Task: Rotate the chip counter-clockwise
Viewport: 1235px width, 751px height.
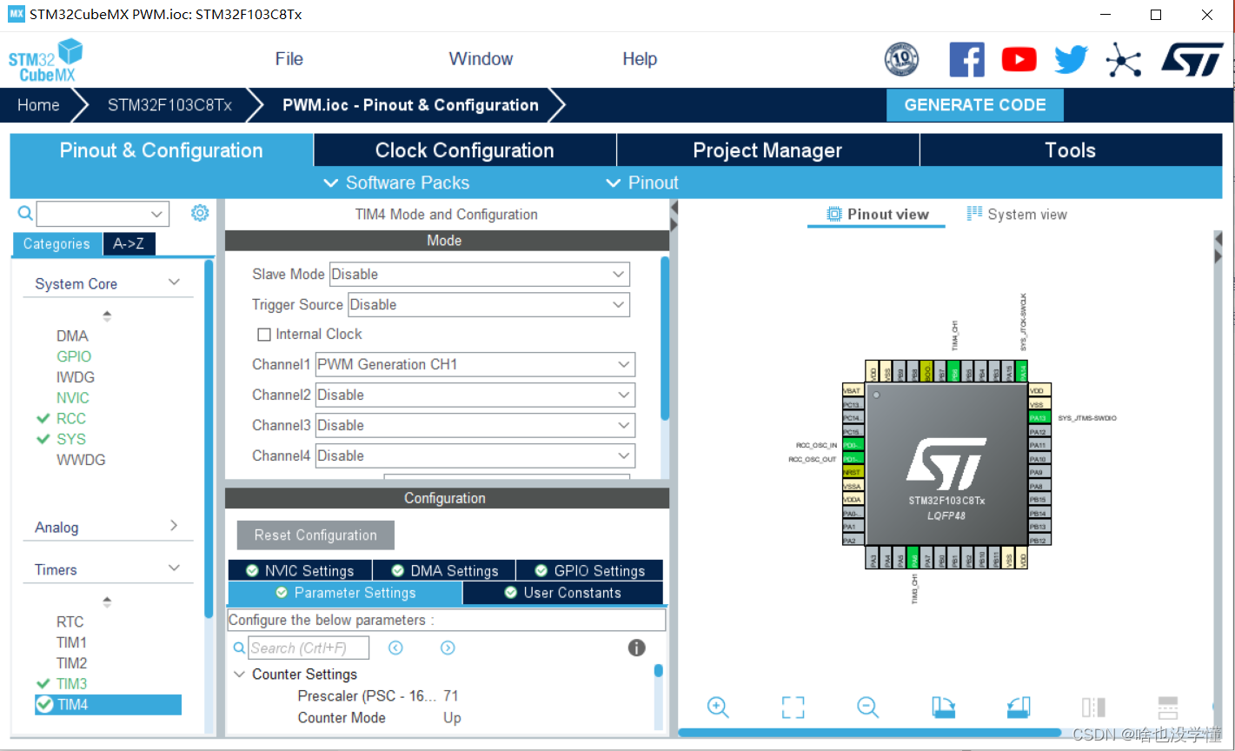Action: (1019, 707)
